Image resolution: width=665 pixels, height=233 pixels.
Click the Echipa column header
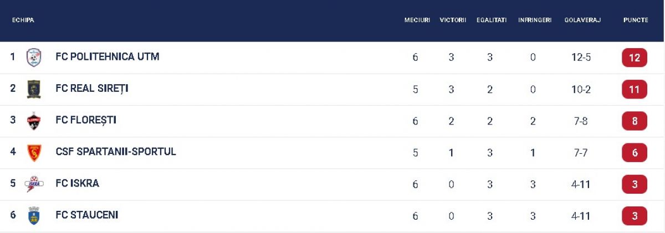click(23, 20)
